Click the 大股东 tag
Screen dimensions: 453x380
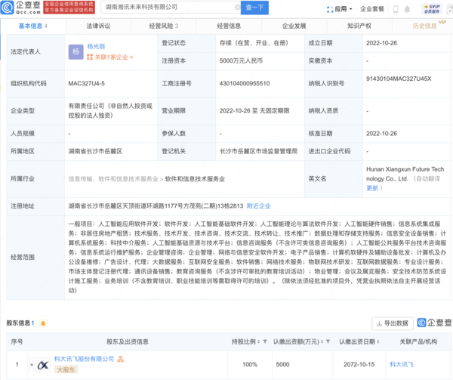coord(66,369)
